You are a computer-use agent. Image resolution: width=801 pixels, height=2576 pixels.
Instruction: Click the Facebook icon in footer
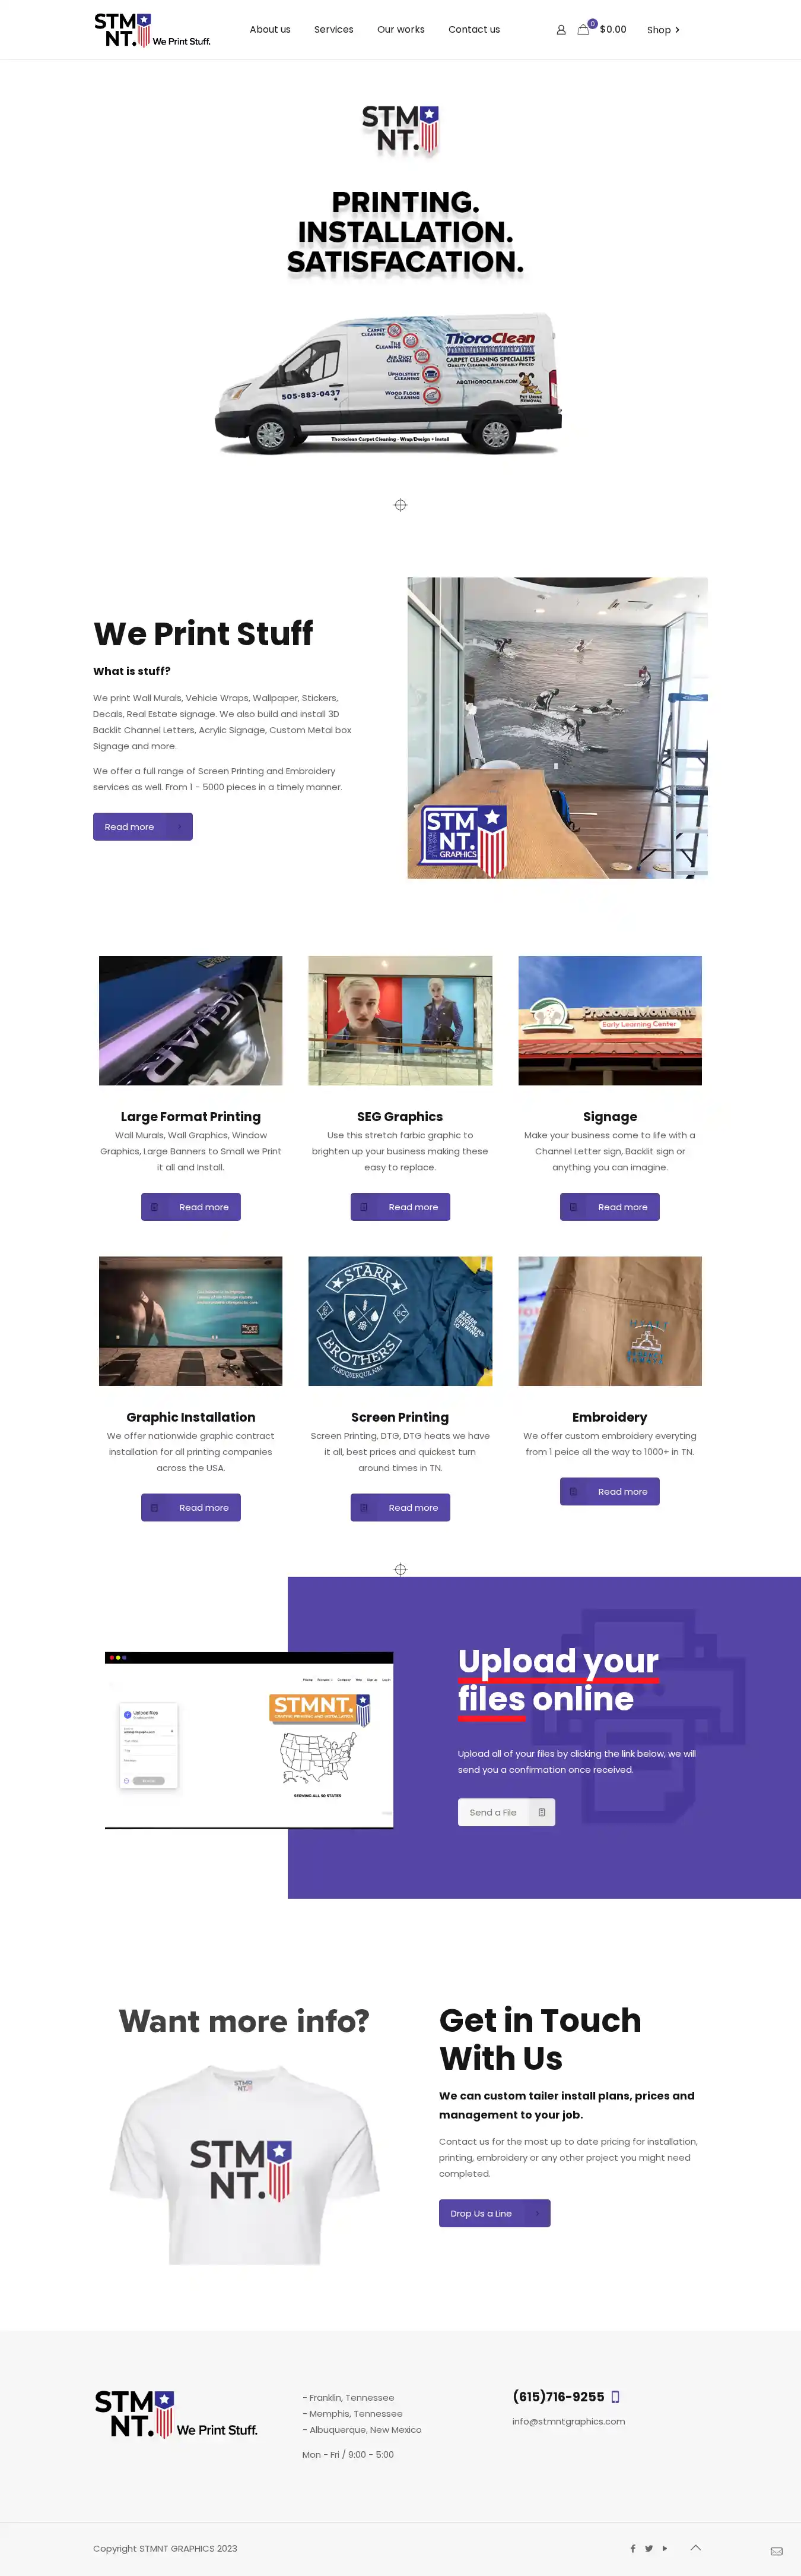pos(632,2548)
